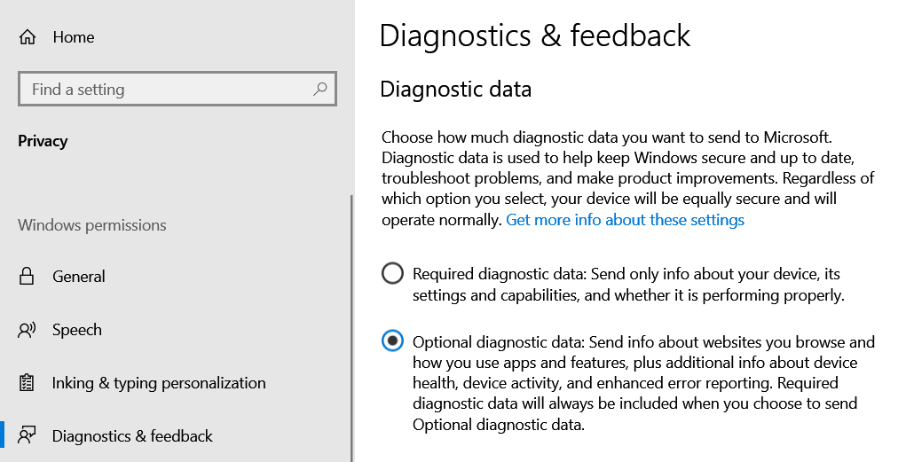
Task: Click the Diagnostics & feedback page title
Action: coord(535,35)
